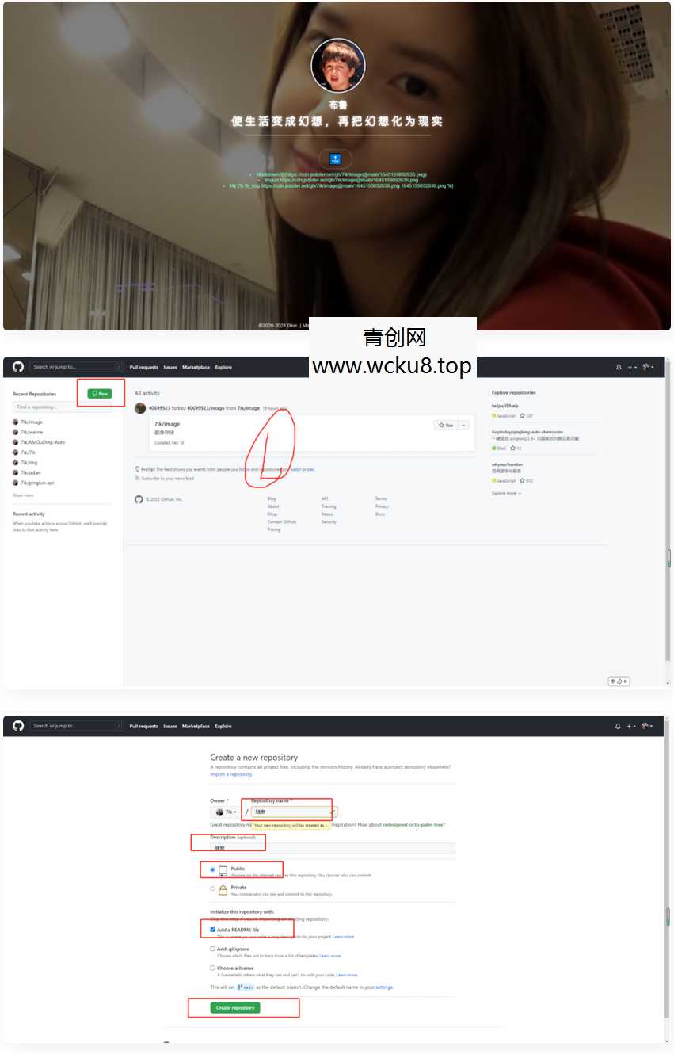674x1054 pixels.
Task: Click the Star icon on 7ik/image
Action: pos(441,424)
